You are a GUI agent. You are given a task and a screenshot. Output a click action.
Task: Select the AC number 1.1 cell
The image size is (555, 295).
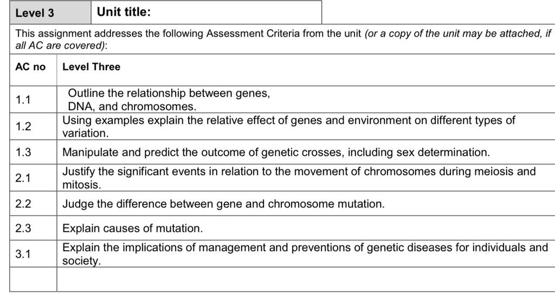pos(33,99)
